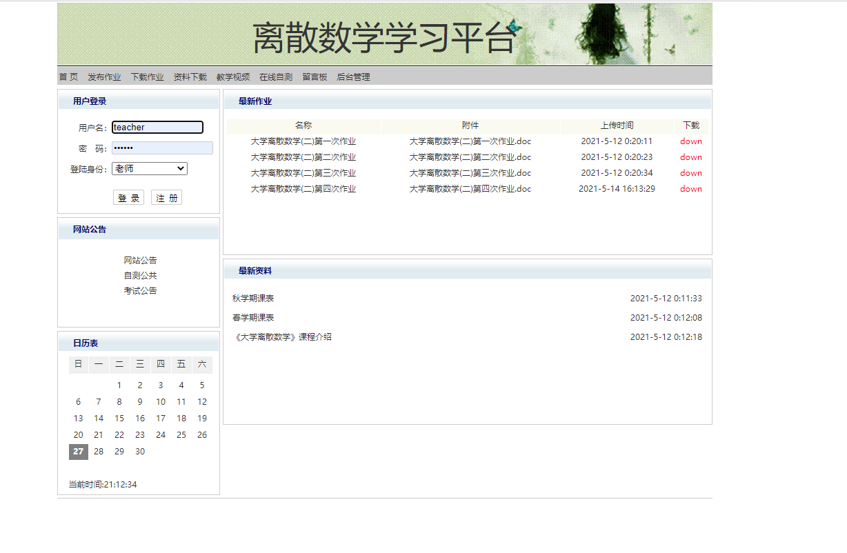
Task: Download 大学离散数学(二)第四次作业 via its down link
Action: [x=690, y=188]
